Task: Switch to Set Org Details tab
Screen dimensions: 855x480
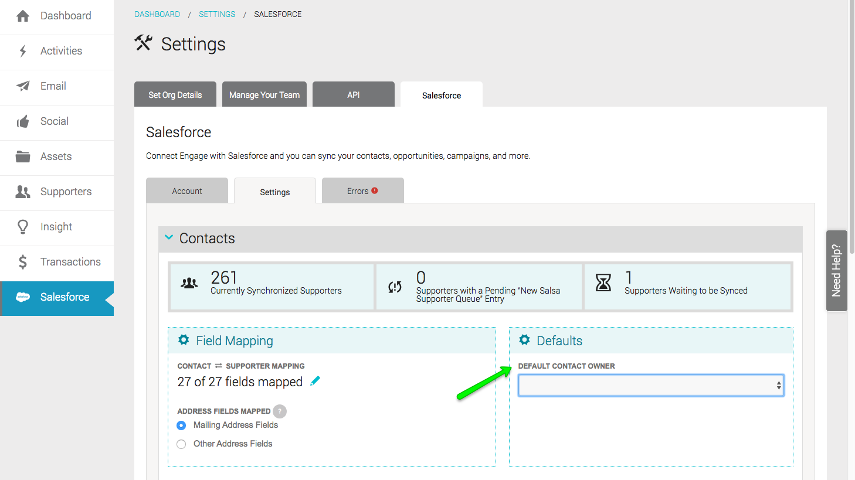Action: (x=175, y=94)
